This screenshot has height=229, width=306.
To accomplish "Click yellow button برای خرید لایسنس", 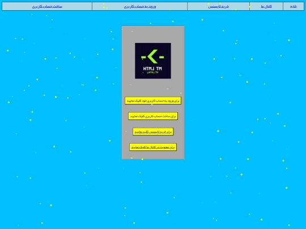I will [153, 132].
